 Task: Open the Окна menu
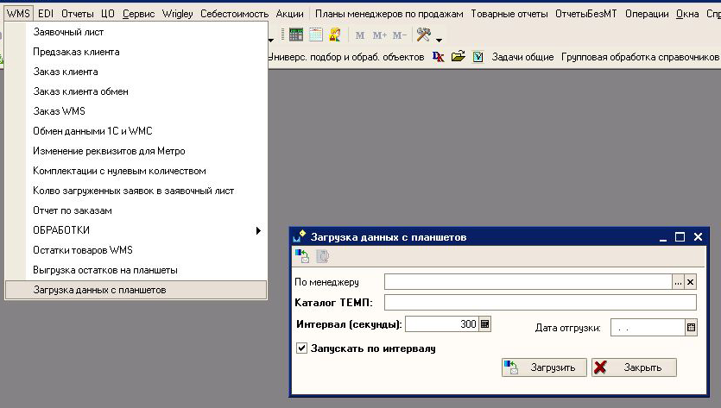tap(687, 14)
